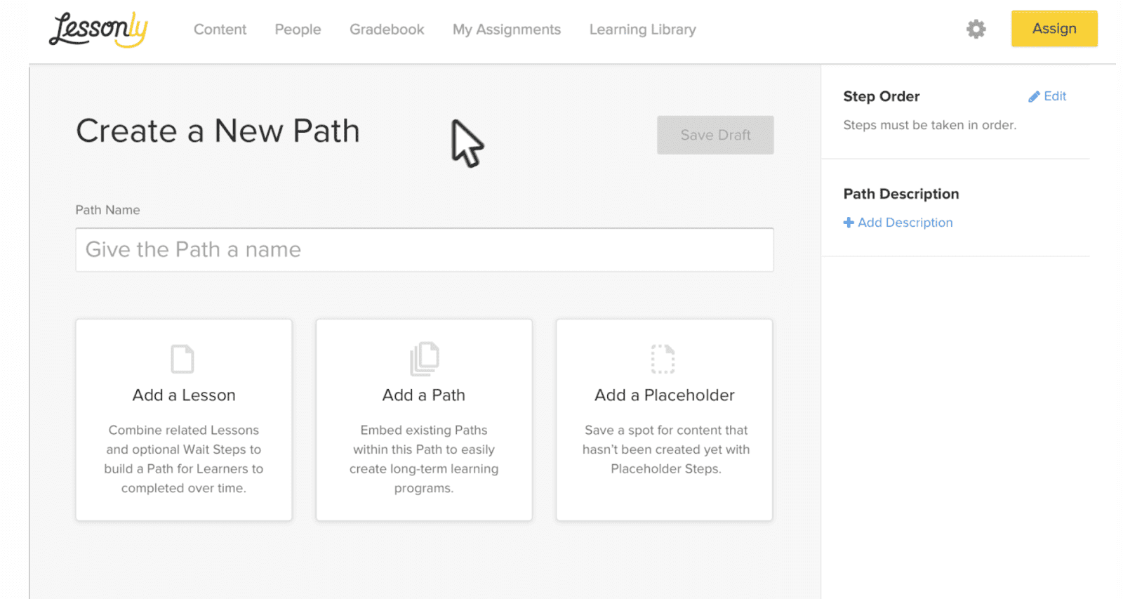This screenshot has width=1123, height=599.
Task: Click the dashed placeholder icon
Action: click(x=663, y=359)
